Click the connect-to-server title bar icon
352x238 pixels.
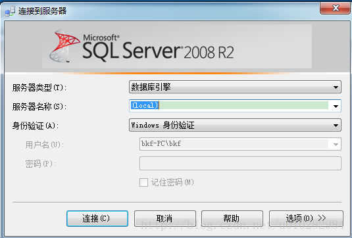tap(10, 11)
